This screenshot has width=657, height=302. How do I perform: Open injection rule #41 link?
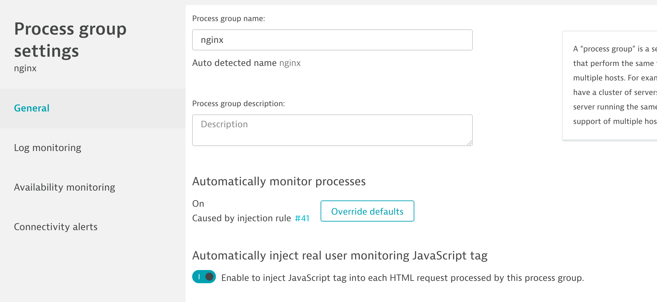[x=302, y=218]
